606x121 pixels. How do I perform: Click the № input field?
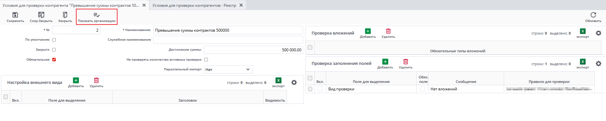[76, 30]
